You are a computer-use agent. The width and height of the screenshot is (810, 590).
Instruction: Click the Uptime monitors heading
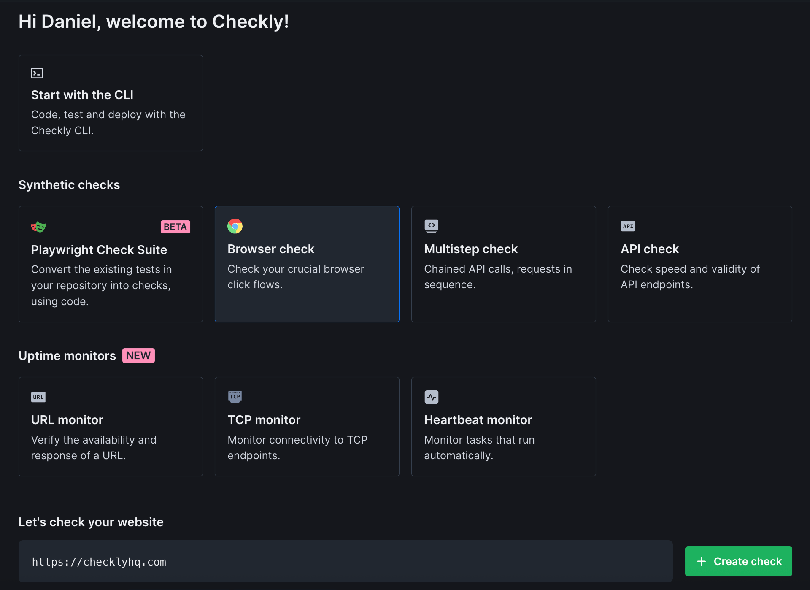67,356
